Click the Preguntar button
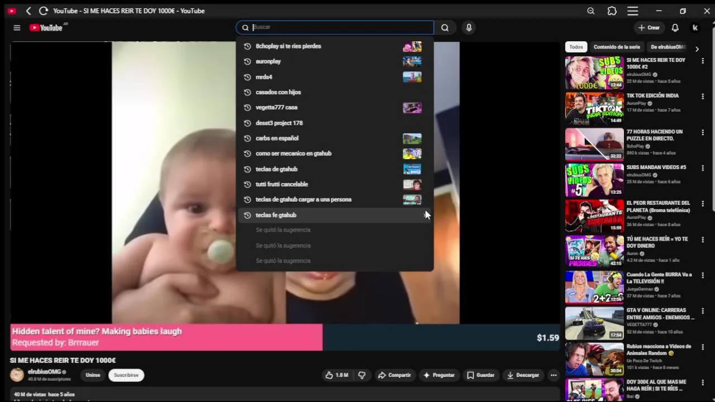Screen dimensions: 715x402 click(439, 375)
